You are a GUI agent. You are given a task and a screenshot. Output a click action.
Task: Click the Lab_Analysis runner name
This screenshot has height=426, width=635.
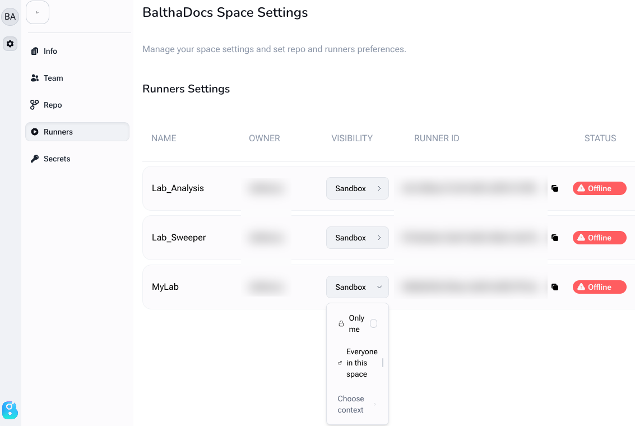[178, 188]
